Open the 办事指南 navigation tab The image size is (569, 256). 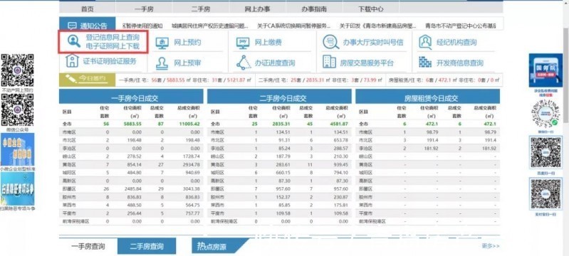click(x=314, y=9)
